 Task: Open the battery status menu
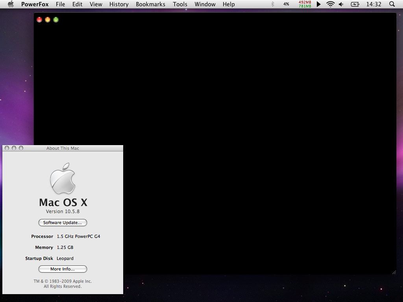pos(355,4)
